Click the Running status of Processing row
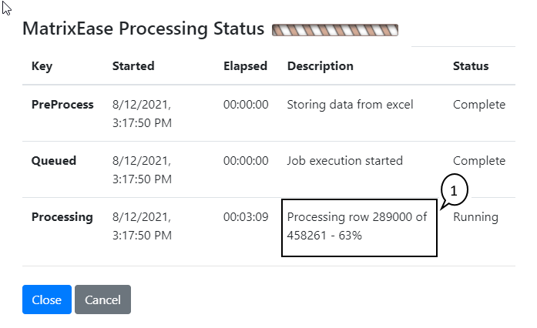Screen dimensions: 537x328 pyautogui.click(x=475, y=217)
